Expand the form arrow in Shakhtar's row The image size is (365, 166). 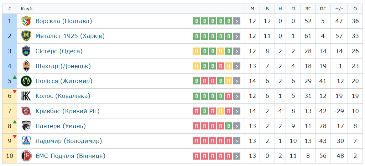(x=237, y=66)
